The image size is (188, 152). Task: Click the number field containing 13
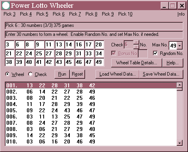(x=60, y=44)
